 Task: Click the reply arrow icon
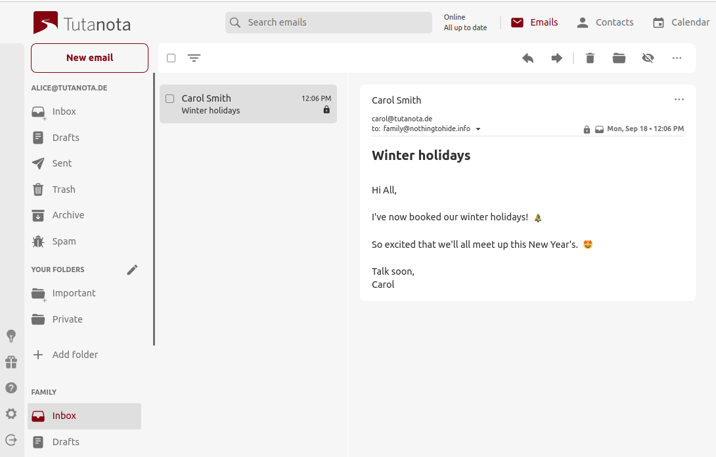527,58
